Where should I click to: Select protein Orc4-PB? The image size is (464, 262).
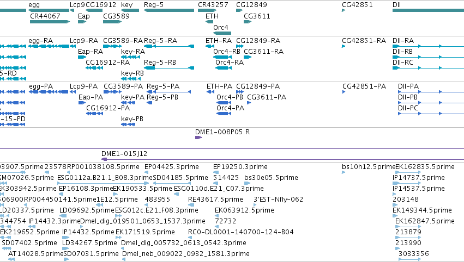point(230,97)
